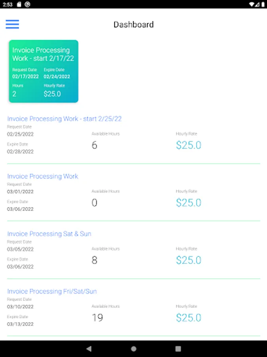The height and width of the screenshot is (357, 267).
Task: Open Invoice Processing Fri/Sat/Sun listing
Action: tap(52, 291)
